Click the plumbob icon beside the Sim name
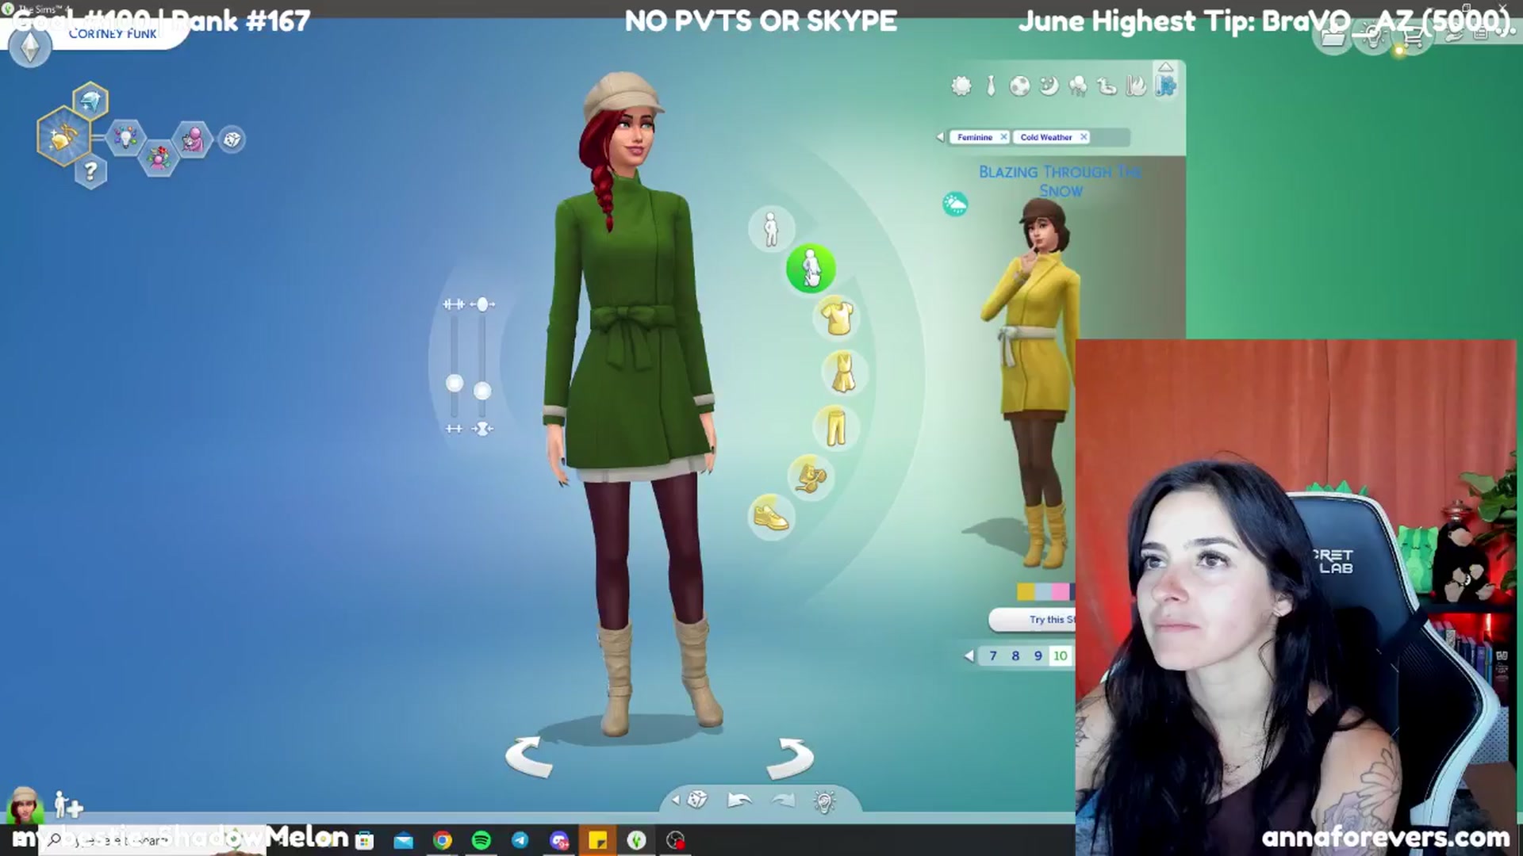The image size is (1523, 856). [29, 48]
